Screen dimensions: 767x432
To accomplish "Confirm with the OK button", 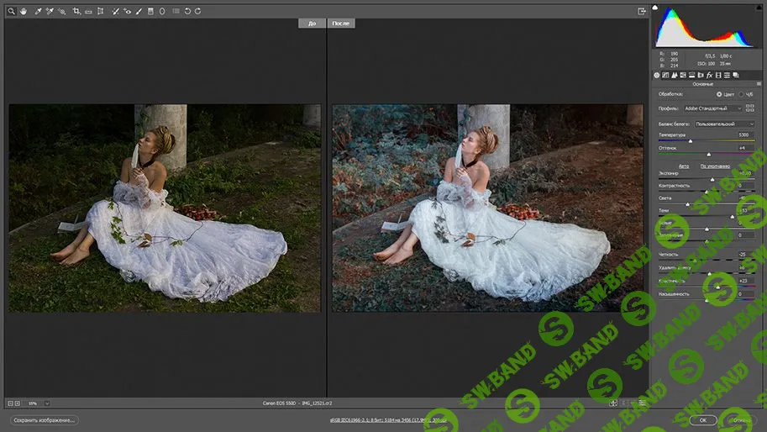I will click(x=703, y=419).
